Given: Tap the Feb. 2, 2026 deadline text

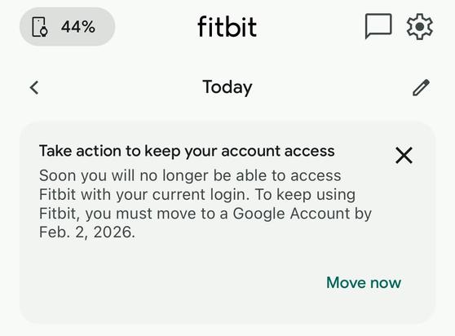Looking at the screenshot, I should 87,232.
